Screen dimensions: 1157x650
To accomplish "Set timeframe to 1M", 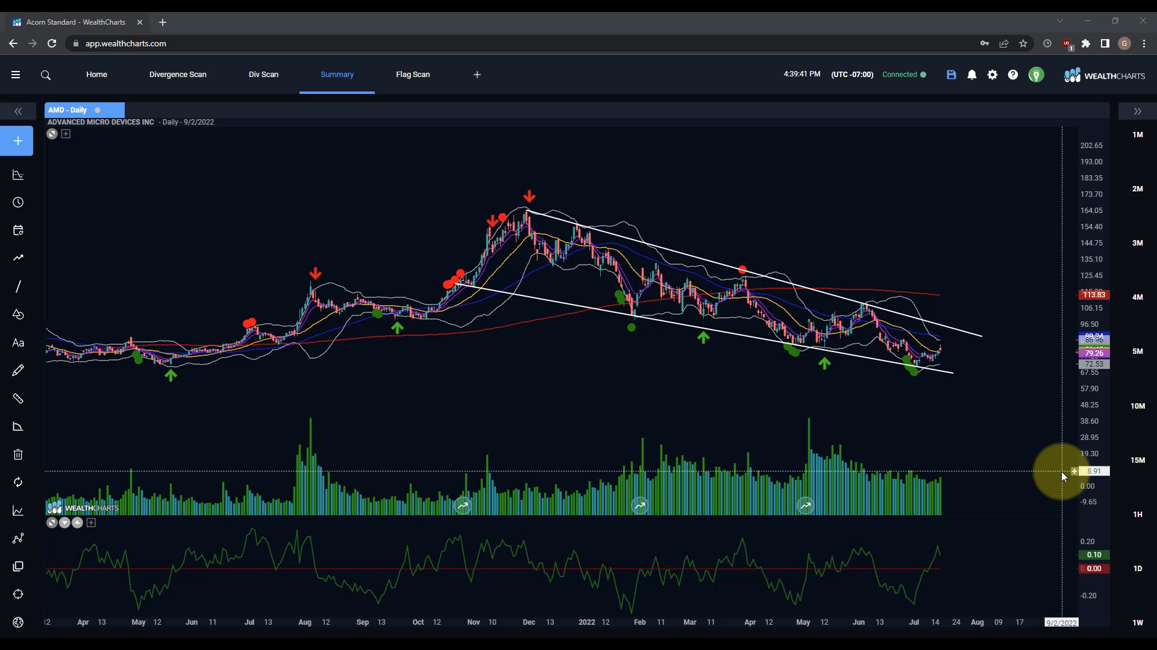I will 1137,135.
